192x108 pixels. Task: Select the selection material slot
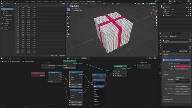[175, 42]
